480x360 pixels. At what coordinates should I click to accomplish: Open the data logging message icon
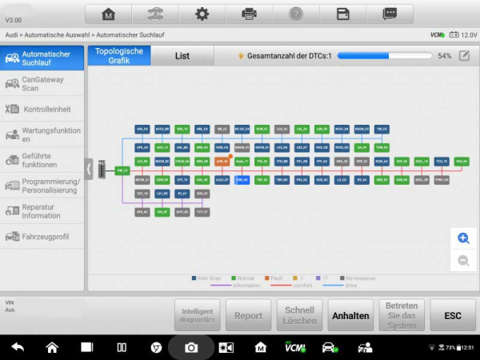tap(390, 14)
